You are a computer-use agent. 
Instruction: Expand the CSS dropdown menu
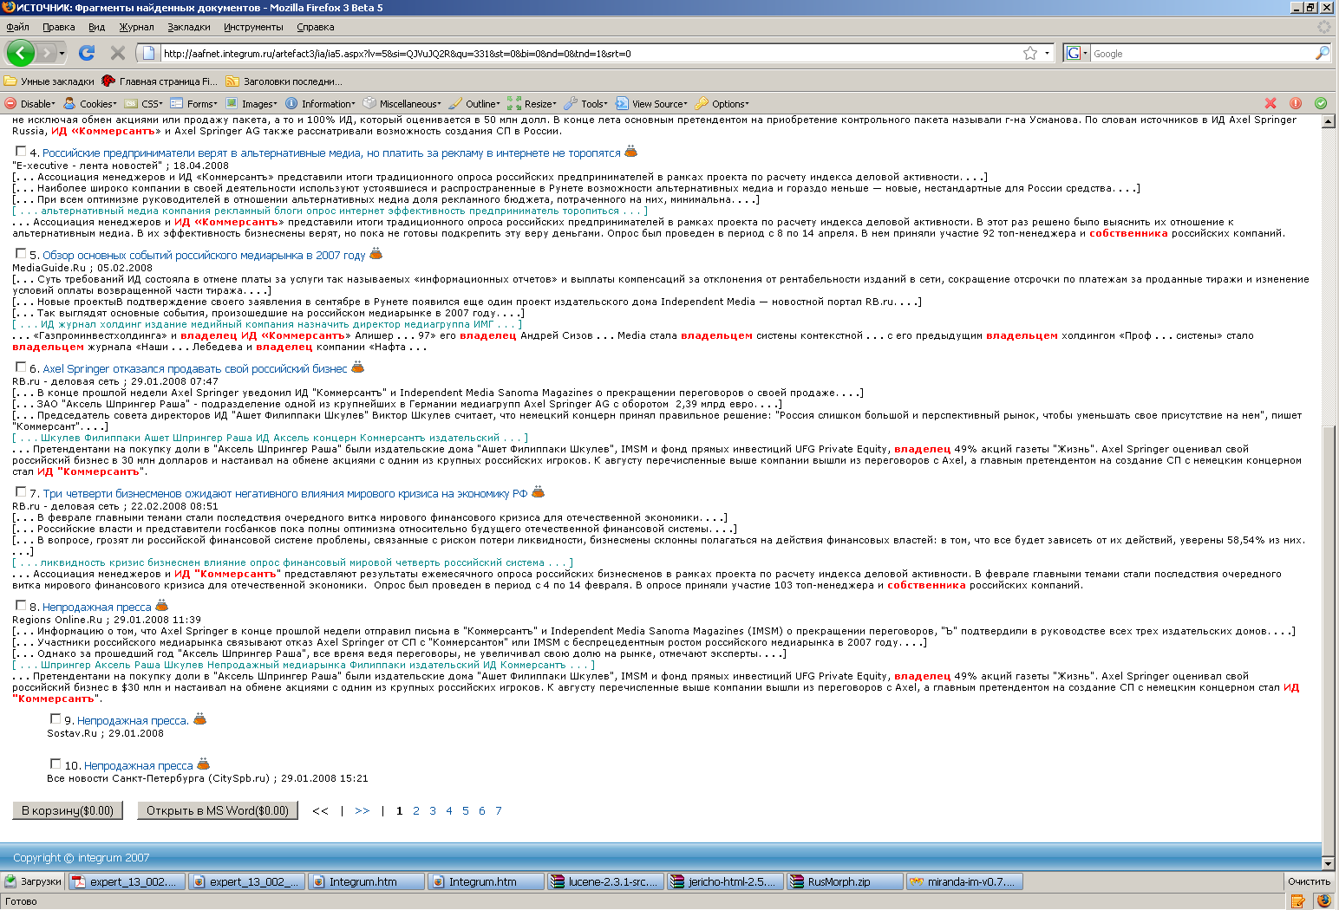point(144,103)
